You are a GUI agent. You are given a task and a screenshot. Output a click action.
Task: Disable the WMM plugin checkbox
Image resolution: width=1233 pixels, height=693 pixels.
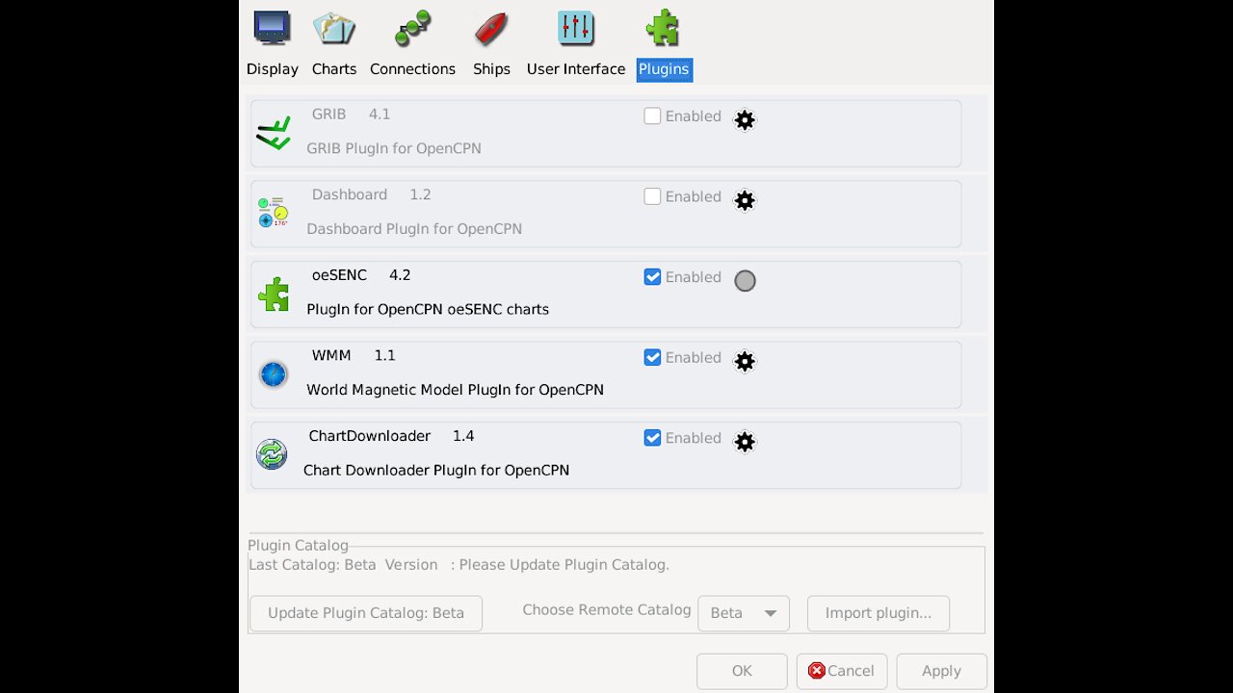click(x=652, y=357)
